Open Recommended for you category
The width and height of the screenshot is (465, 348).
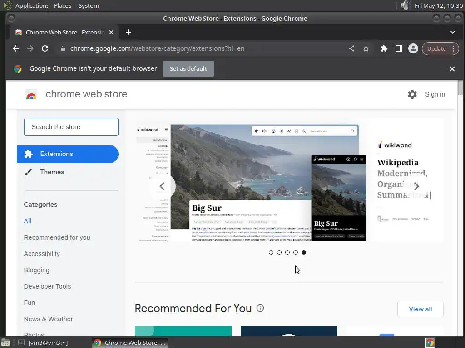click(57, 237)
